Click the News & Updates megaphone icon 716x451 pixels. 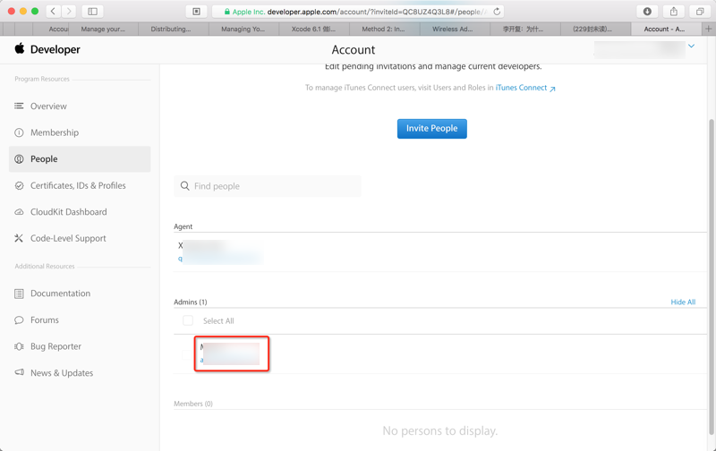coord(19,373)
